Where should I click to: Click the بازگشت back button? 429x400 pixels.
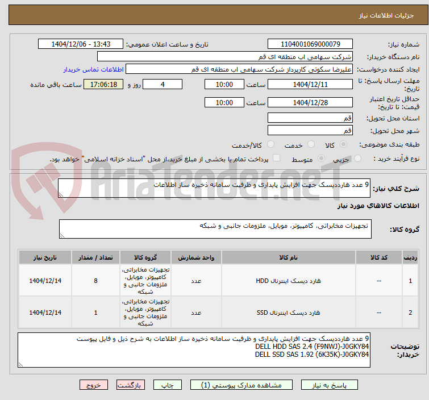pos(131,385)
